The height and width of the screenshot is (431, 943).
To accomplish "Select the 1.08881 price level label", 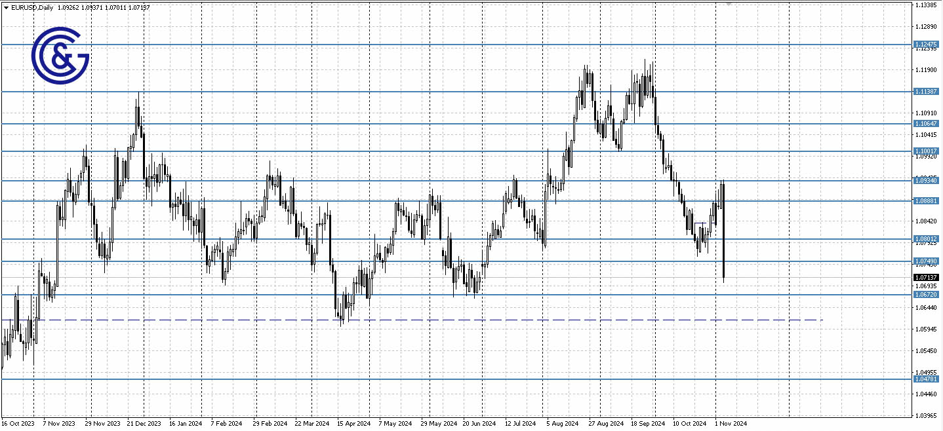I will pos(926,200).
